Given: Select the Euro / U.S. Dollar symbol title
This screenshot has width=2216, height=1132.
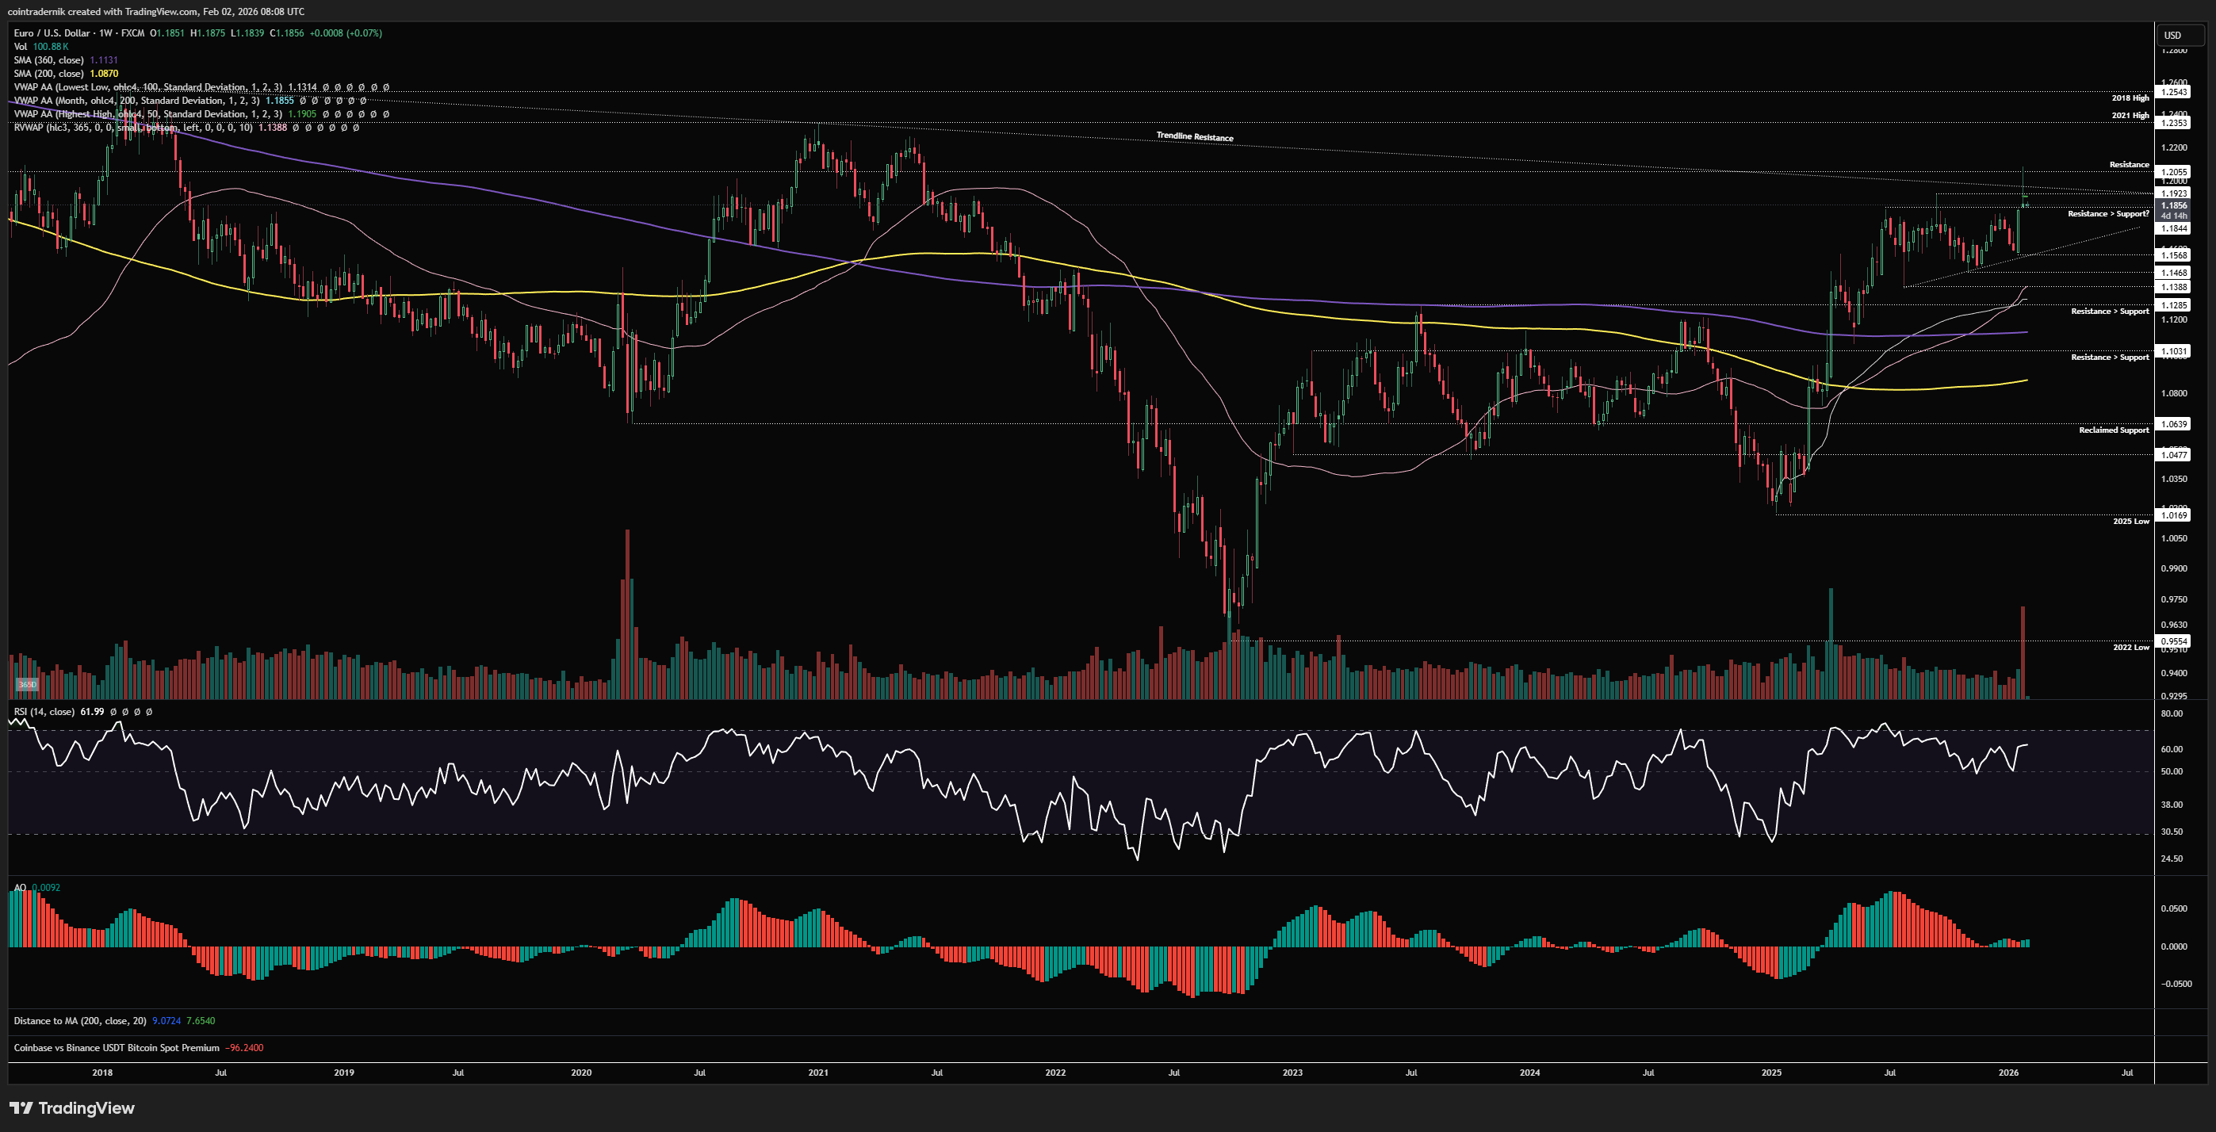Looking at the screenshot, I should [52, 33].
